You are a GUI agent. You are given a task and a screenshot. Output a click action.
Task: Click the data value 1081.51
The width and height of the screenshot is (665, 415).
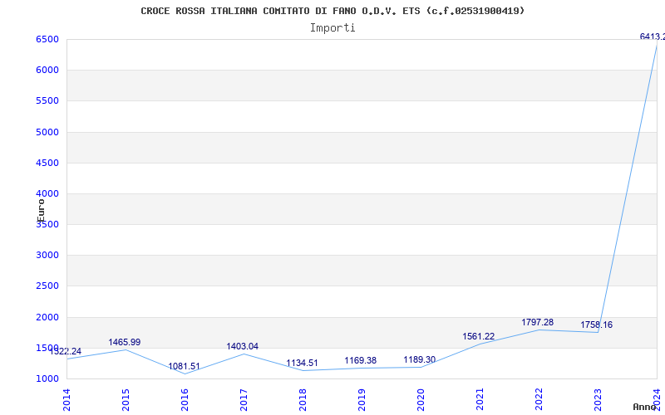(184, 366)
